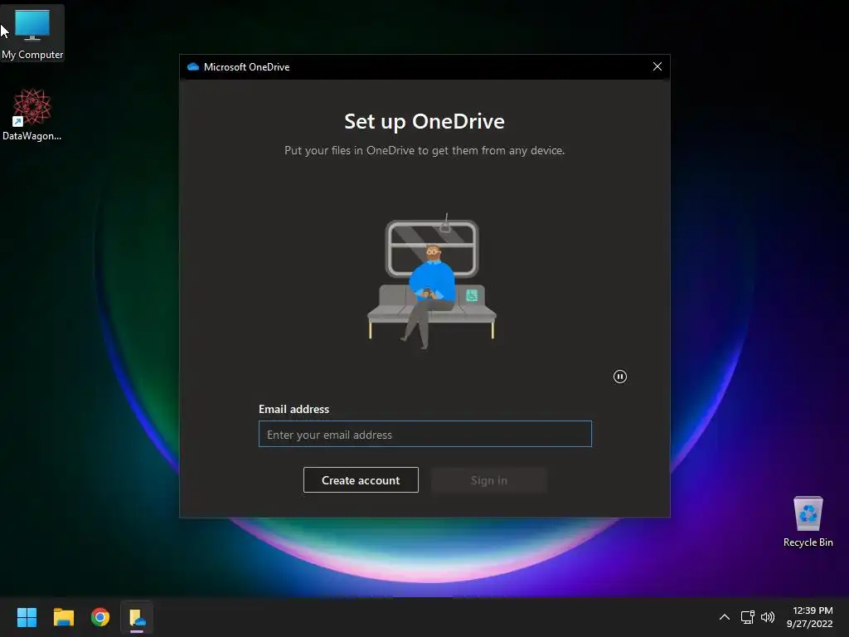Select the OneDrive setup taskbar icon
Image resolution: width=849 pixels, height=637 pixels.
click(137, 617)
